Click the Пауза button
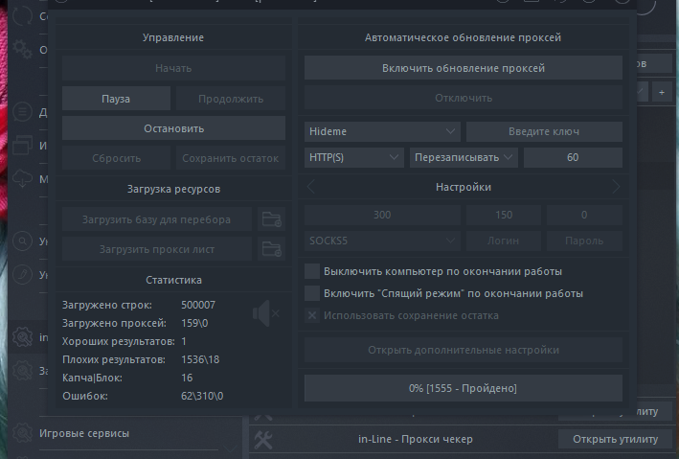679x459 pixels. pos(116,99)
